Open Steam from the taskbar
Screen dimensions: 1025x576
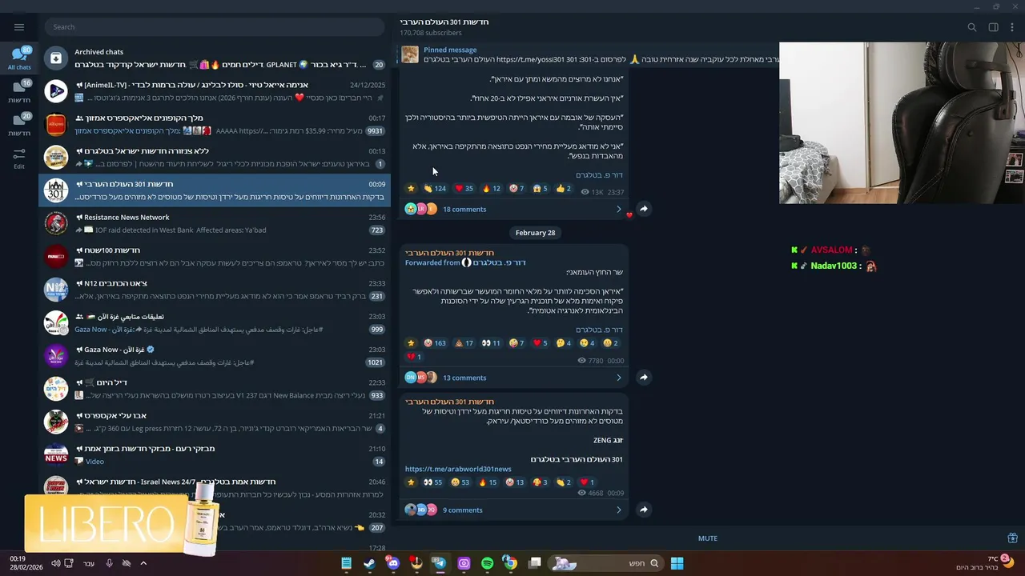tap(369, 563)
